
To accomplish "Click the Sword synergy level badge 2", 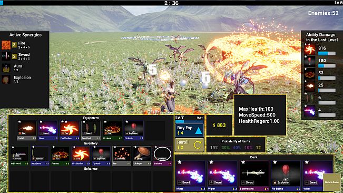I will (x=14, y=56).
